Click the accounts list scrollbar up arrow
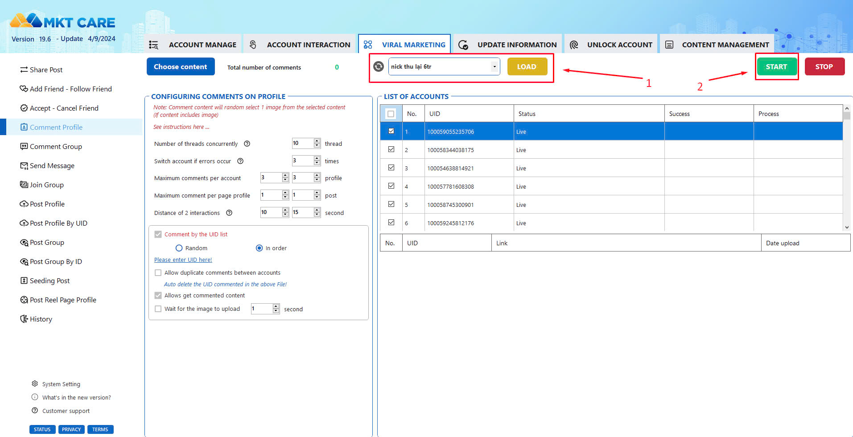853x437 pixels. (x=847, y=108)
